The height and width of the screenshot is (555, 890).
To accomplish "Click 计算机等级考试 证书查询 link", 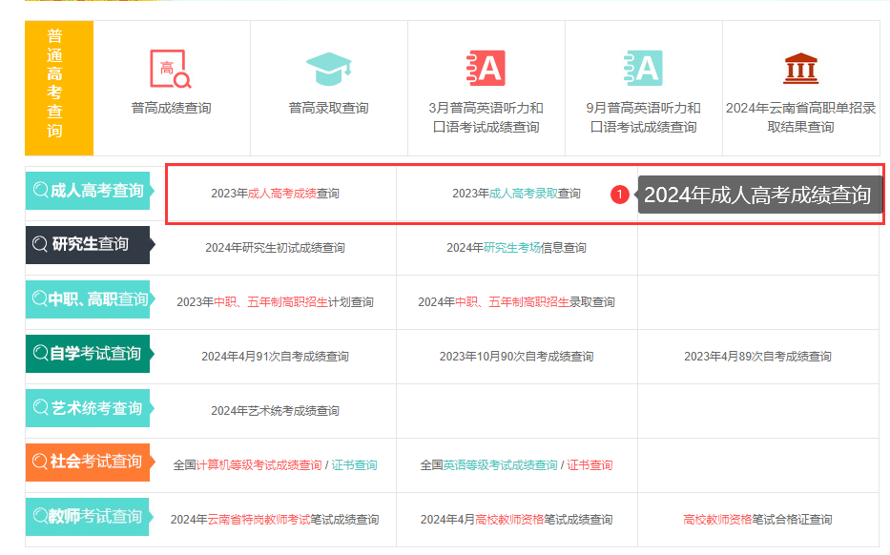I will click(x=354, y=465).
